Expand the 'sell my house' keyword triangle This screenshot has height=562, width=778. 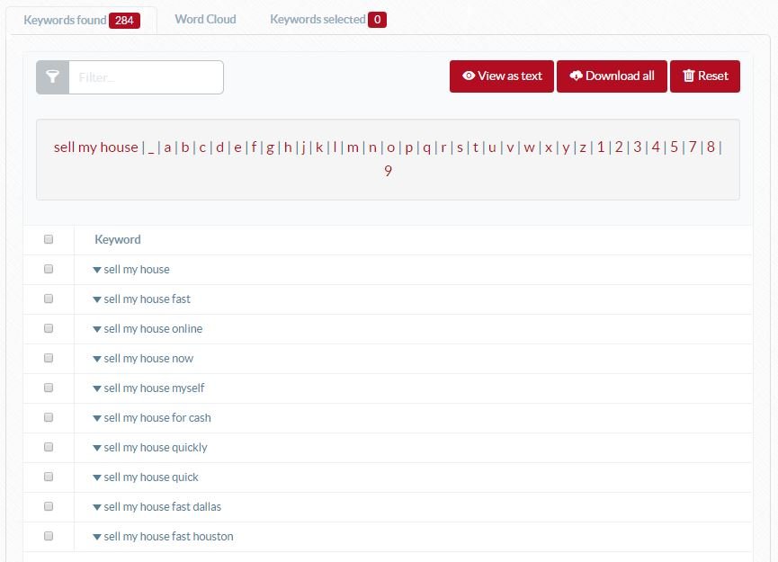(x=97, y=269)
